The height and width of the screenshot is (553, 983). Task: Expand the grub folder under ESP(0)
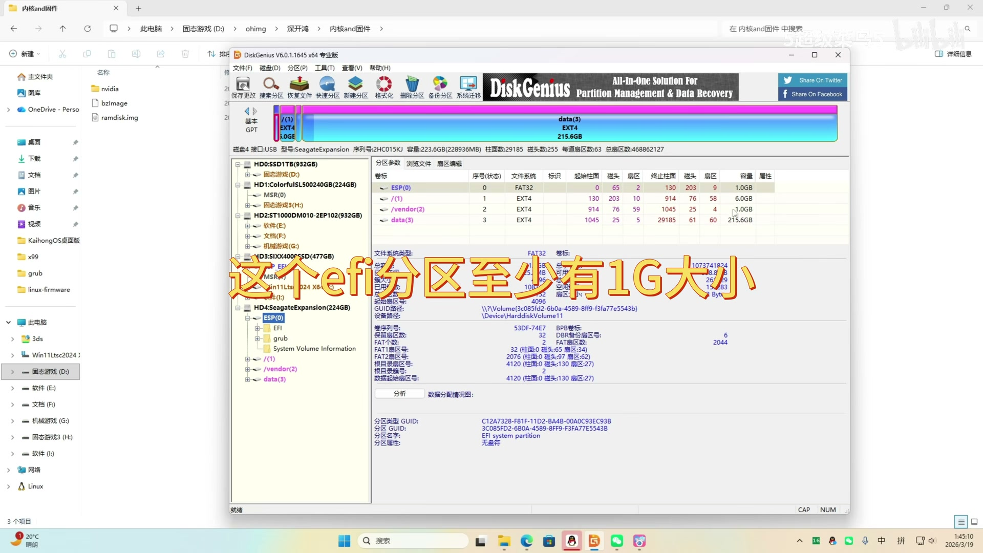pyautogui.click(x=258, y=338)
